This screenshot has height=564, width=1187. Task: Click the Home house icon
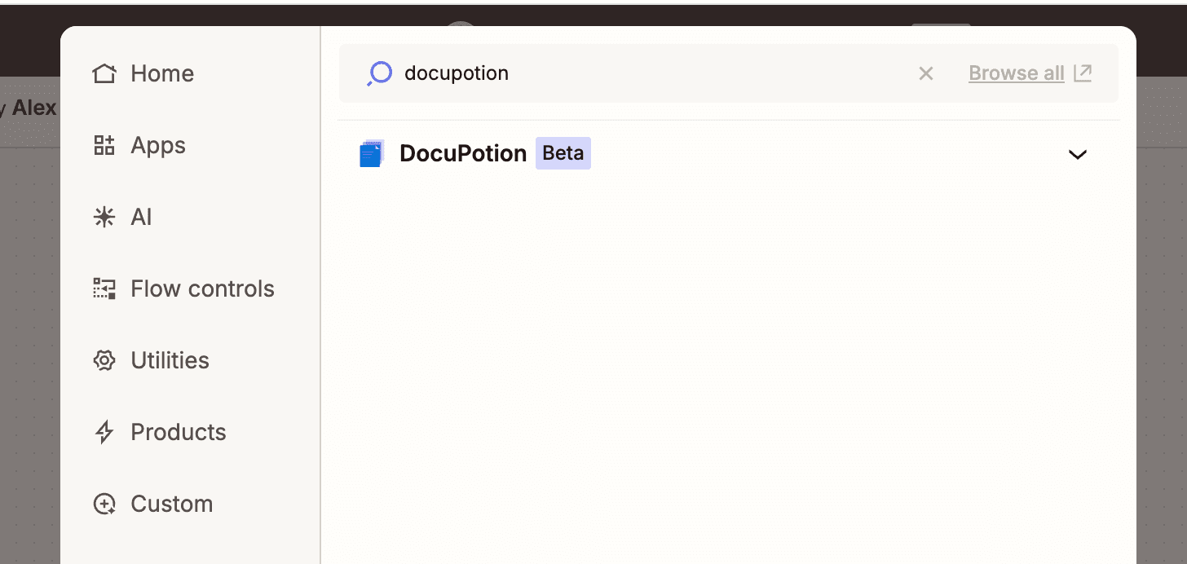click(104, 73)
